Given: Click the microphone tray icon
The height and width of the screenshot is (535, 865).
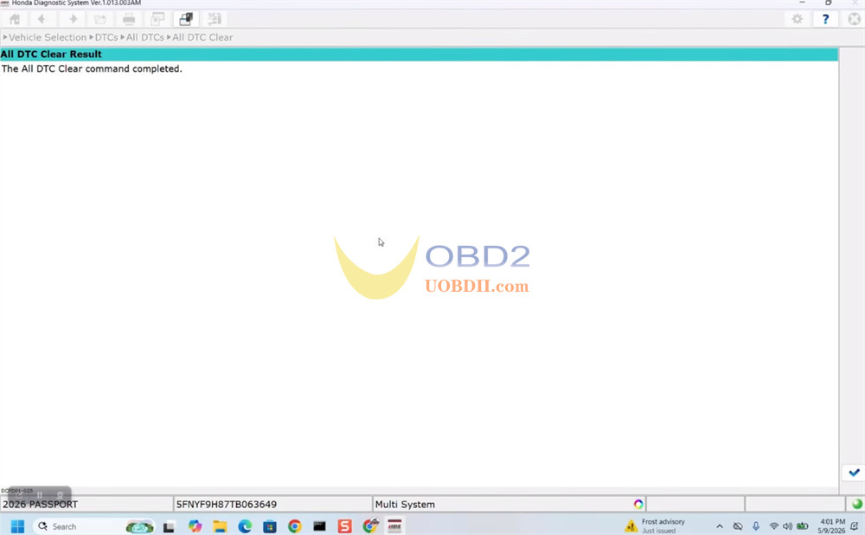Looking at the screenshot, I should point(756,526).
